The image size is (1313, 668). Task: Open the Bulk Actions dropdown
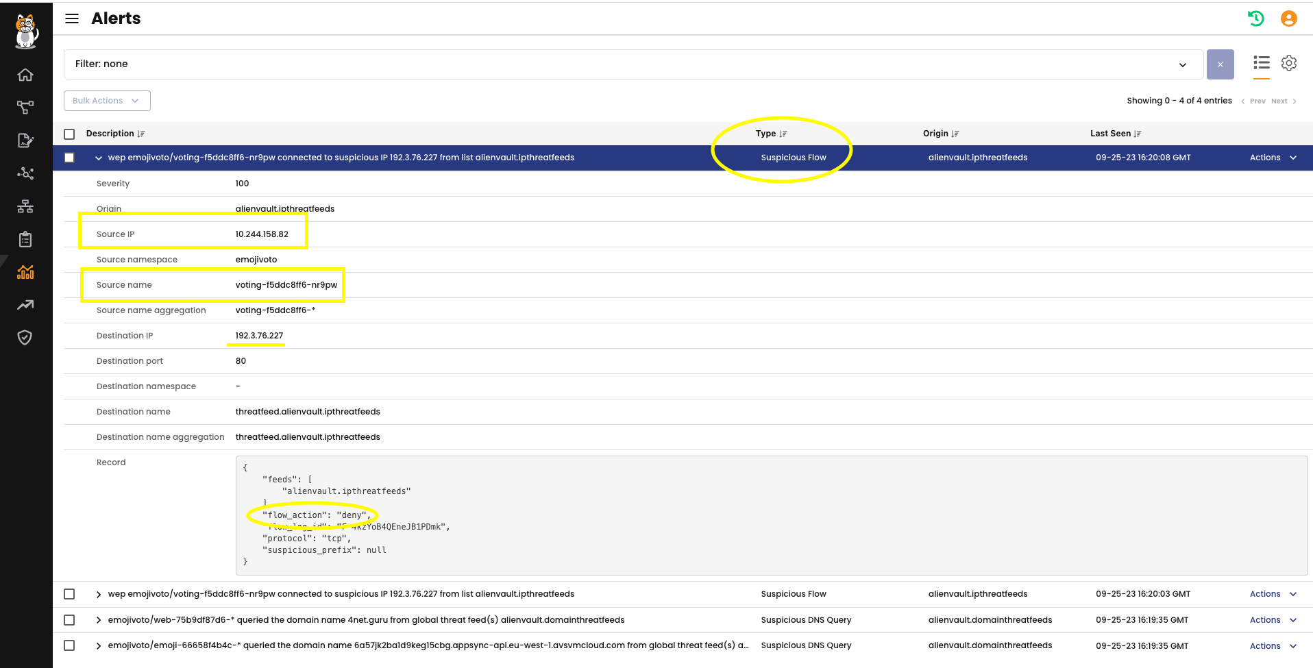107,101
